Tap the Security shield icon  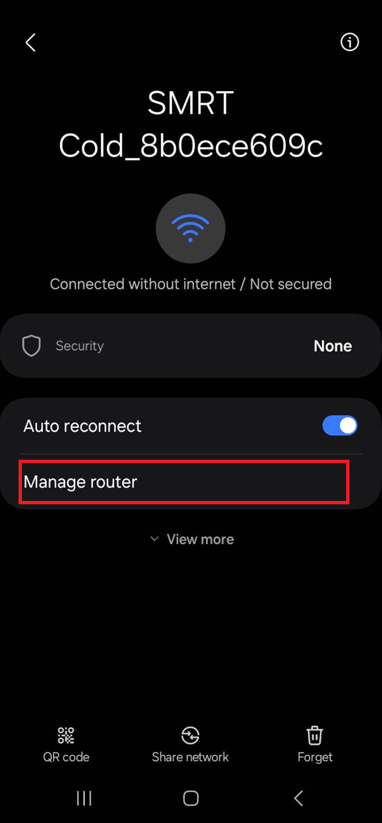[x=32, y=346]
